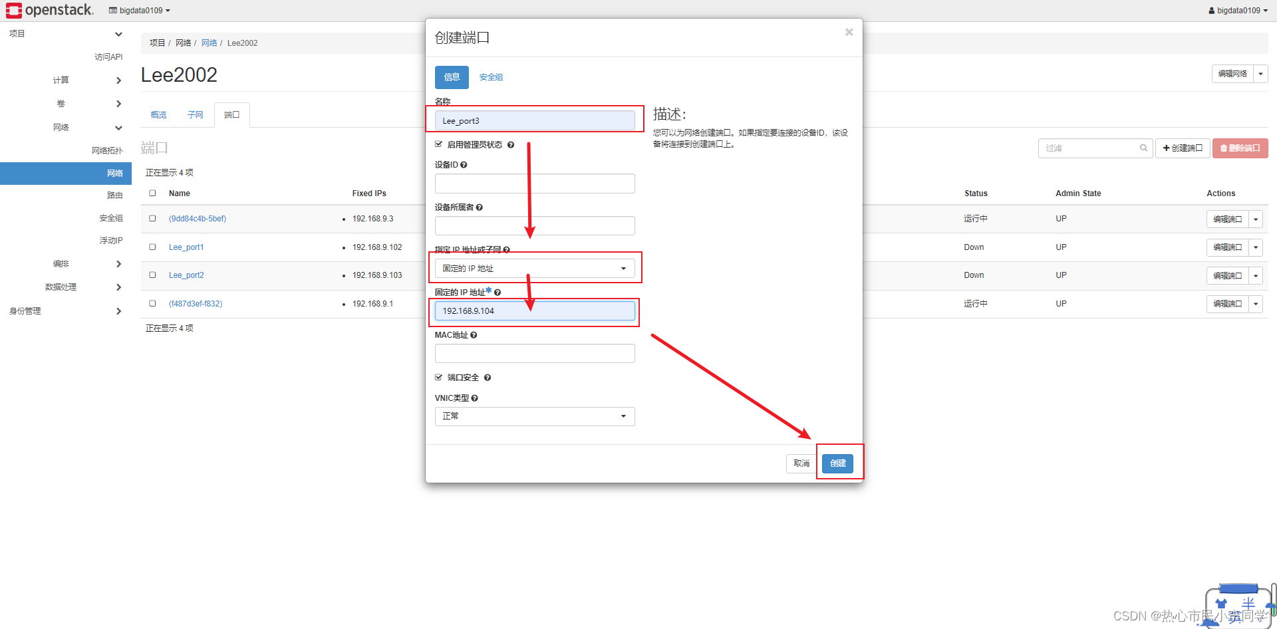
Task: Click the 创建 button in the dialog
Action: tap(837, 463)
